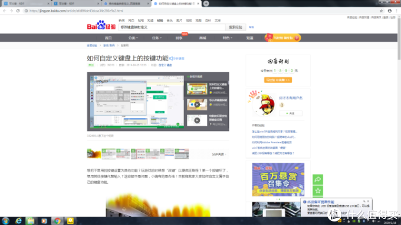The width and height of the screenshot is (401, 225).
Task: Click the 百度经验 breadcrumb link
Action: coord(92,45)
